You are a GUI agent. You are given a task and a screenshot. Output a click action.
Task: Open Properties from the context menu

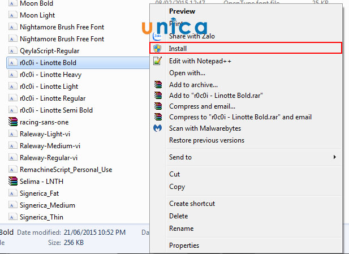pyautogui.click(x=184, y=246)
